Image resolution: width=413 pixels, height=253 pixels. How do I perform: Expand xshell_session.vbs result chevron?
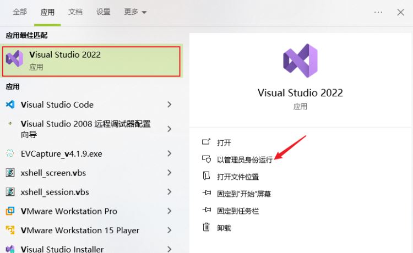(x=170, y=192)
